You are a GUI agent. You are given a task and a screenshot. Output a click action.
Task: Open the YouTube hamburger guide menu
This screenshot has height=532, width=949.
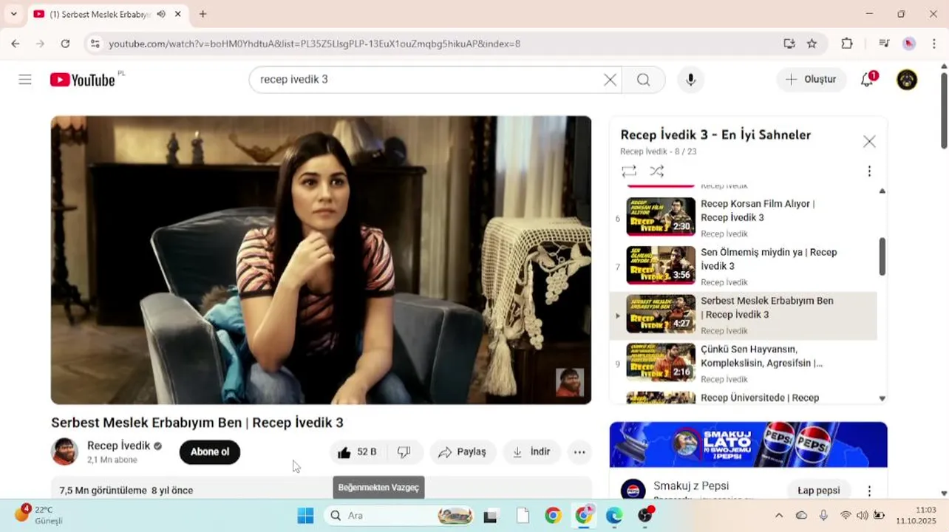[x=25, y=80]
